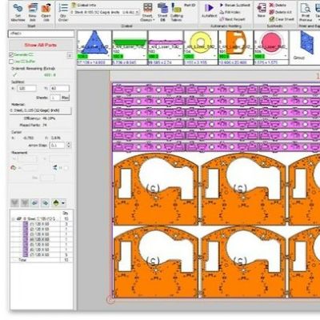This screenshot has width=320, height=320.
Task: Select the purple strip part thumbnail
Action: (166, 42)
